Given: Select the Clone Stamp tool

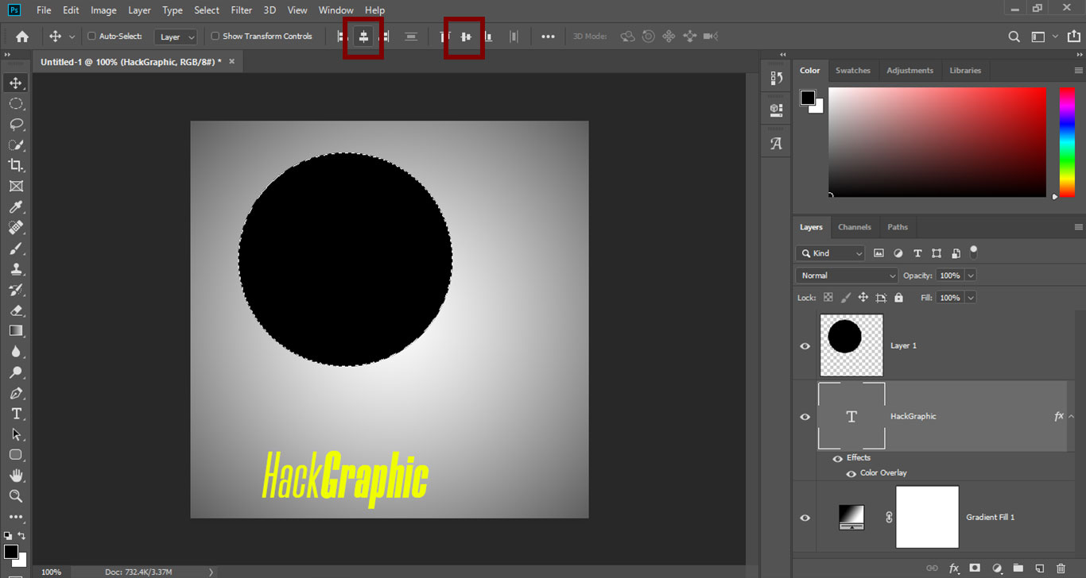Looking at the screenshot, I should coord(16,269).
